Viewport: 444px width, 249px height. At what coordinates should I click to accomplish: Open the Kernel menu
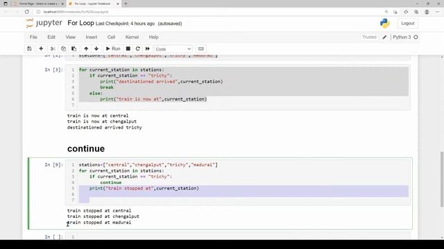132,37
